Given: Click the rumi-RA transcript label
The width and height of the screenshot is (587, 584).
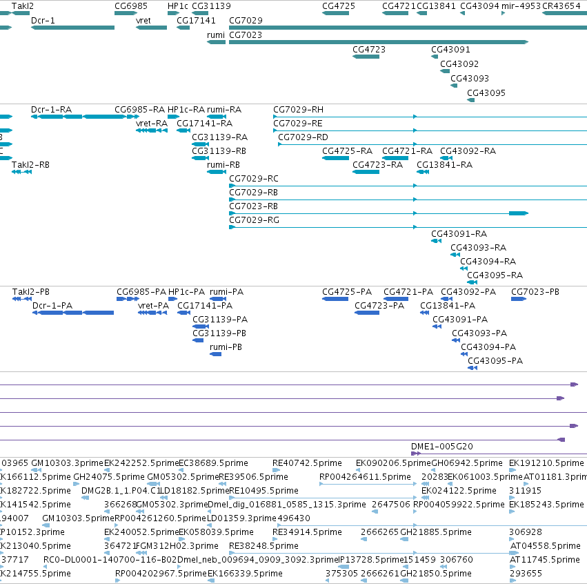Looking at the screenshot, I should click(x=224, y=110).
